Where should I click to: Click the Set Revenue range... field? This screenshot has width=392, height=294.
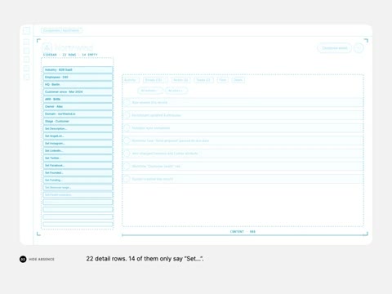(x=78, y=188)
